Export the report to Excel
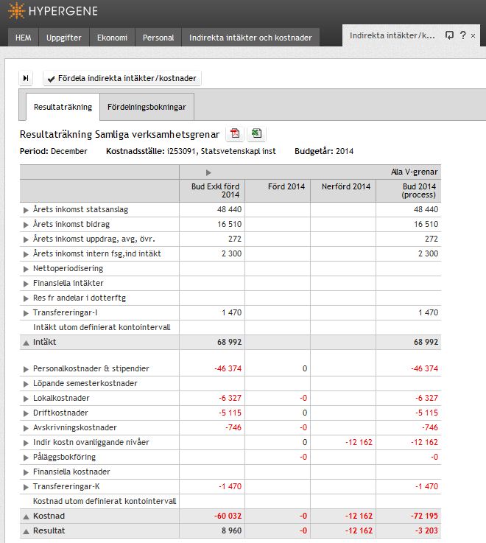 tap(256, 133)
